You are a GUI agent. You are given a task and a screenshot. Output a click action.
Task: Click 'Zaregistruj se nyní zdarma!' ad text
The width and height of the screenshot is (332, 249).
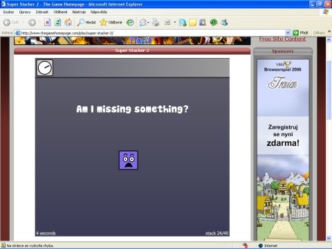tap(283, 136)
